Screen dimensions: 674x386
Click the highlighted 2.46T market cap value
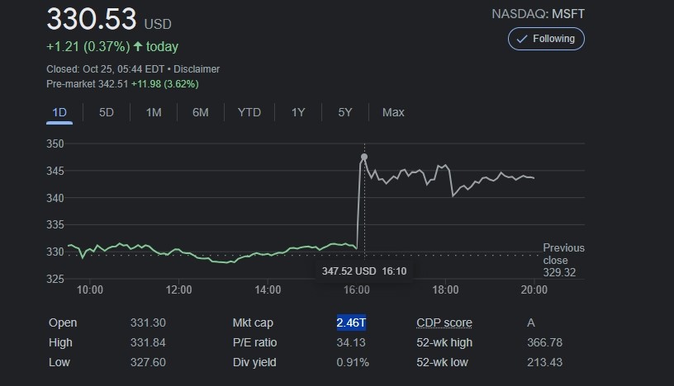[351, 322]
